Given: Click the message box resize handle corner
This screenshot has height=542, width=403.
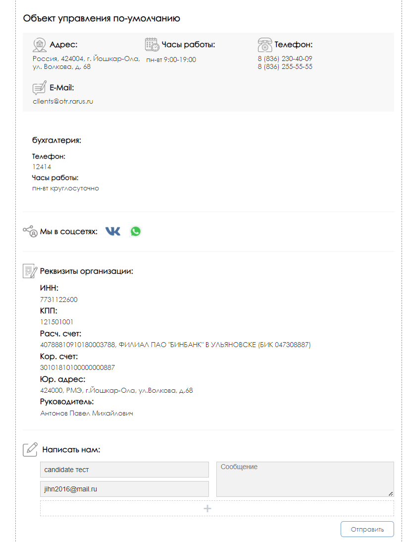Looking at the screenshot, I should tap(391, 494).
